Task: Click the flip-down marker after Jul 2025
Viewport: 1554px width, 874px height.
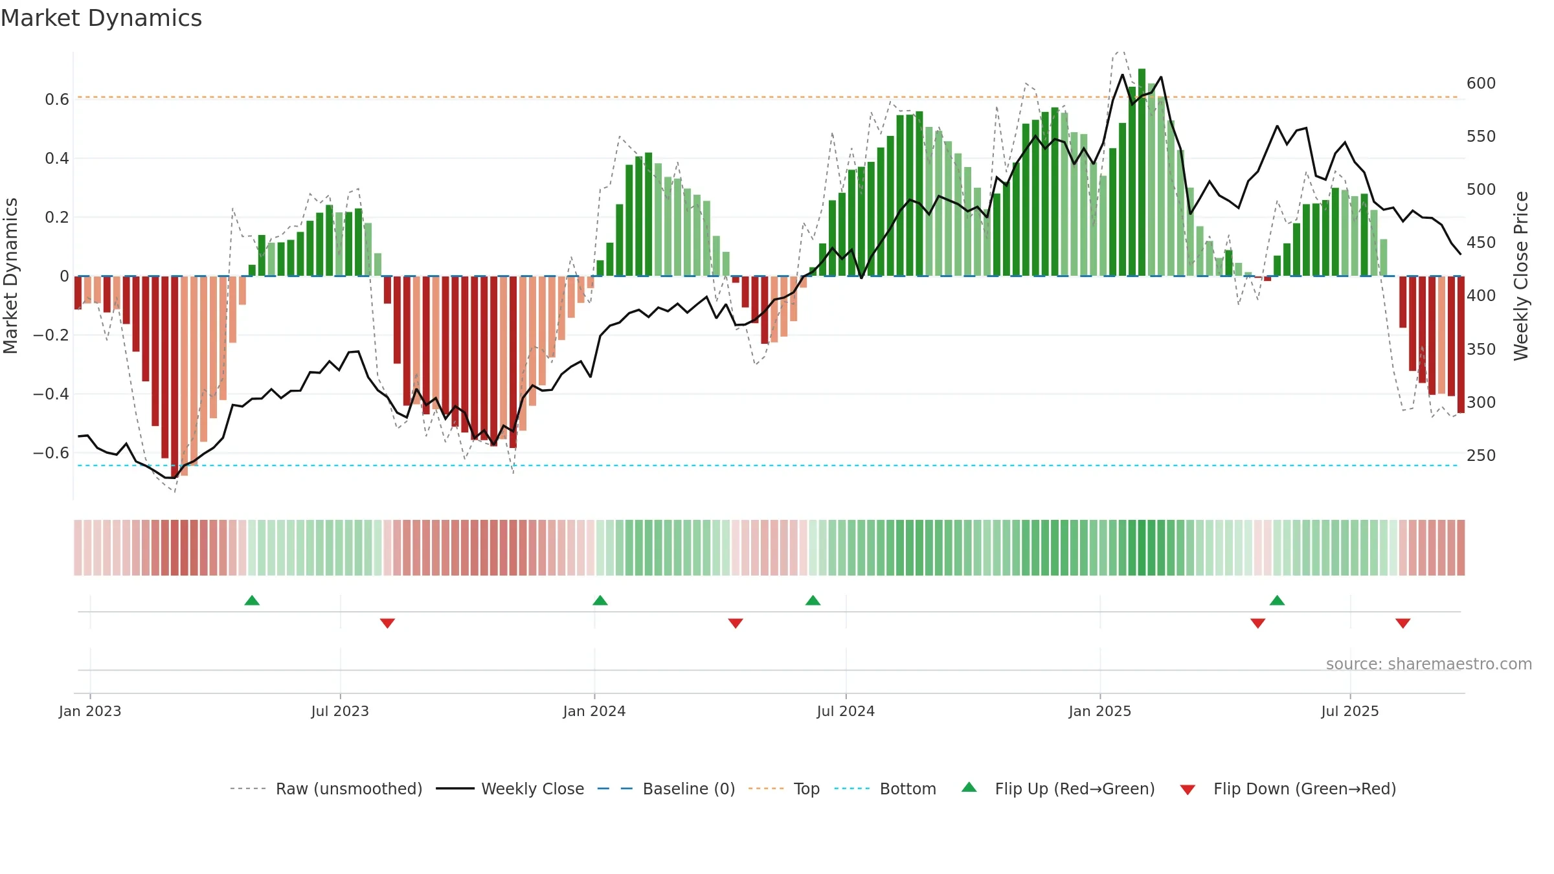Action: tap(1403, 623)
